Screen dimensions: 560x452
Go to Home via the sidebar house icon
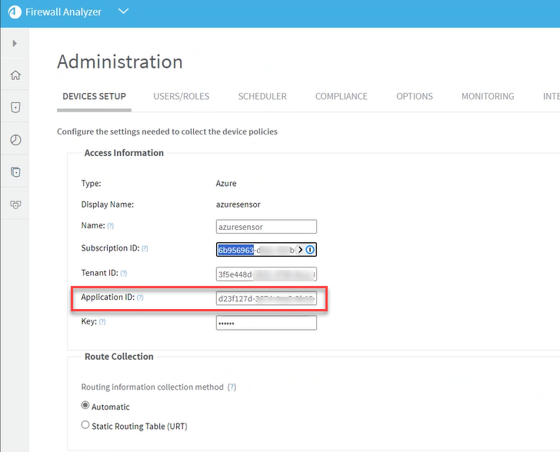pyautogui.click(x=15, y=75)
